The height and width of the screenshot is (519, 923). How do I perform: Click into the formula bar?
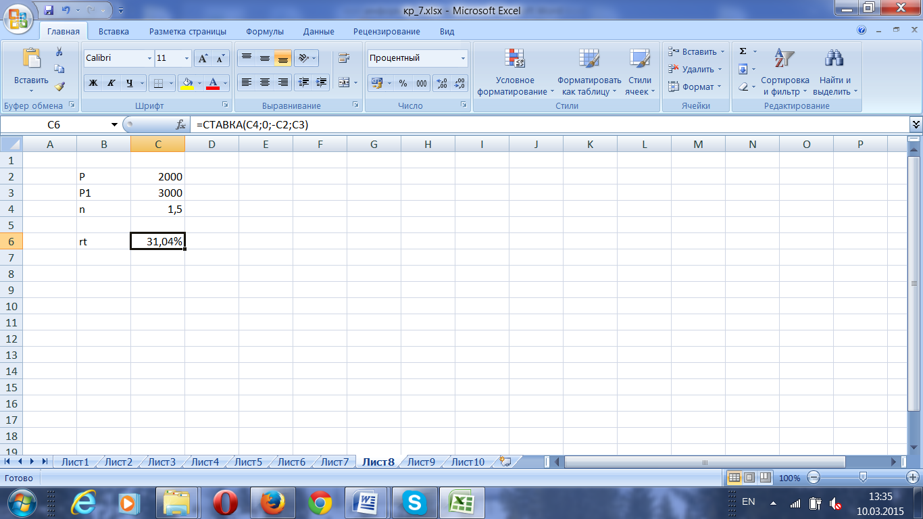(549, 125)
